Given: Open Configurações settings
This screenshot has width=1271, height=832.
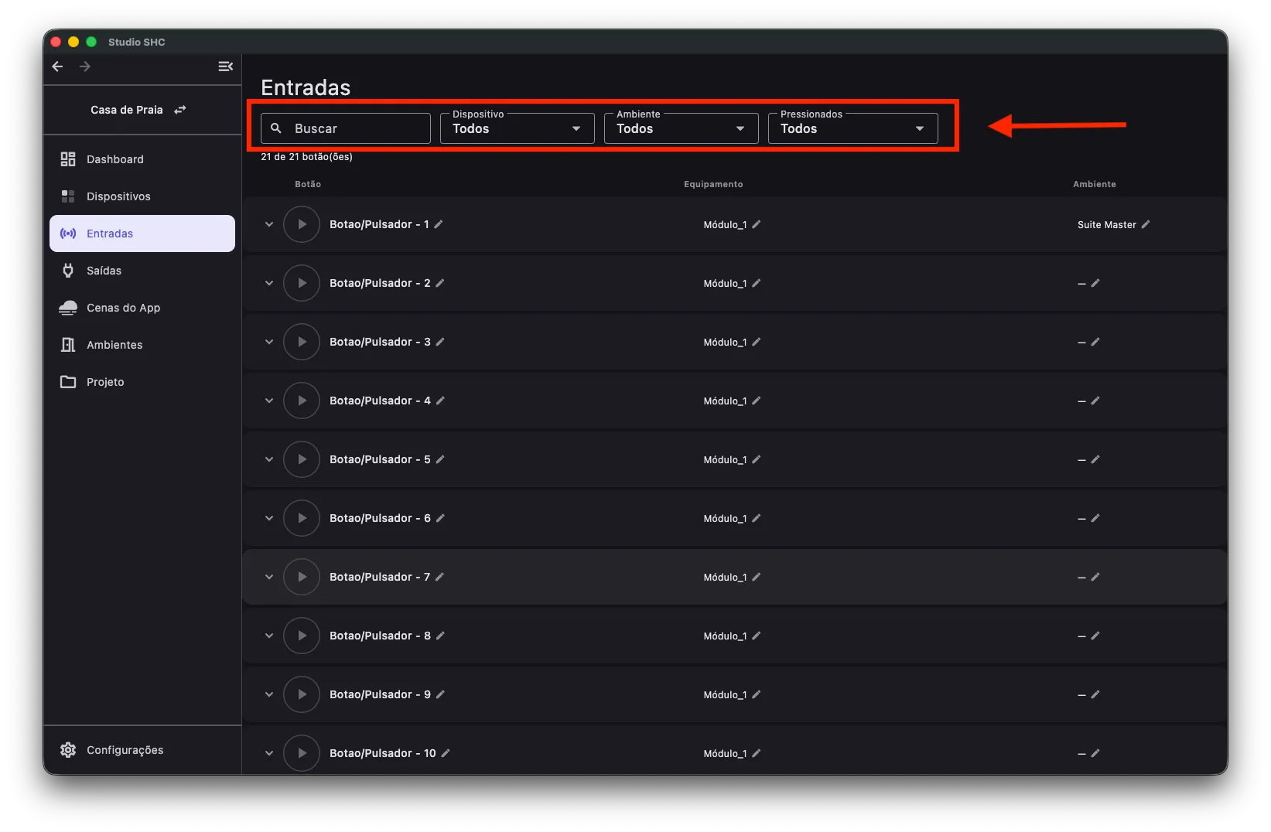Looking at the screenshot, I should click(x=142, y=750).
